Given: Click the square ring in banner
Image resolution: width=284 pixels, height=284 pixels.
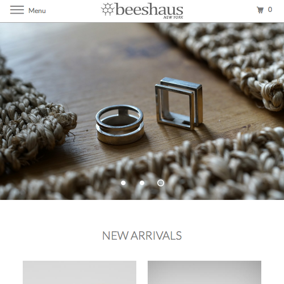Looking at the screenshot, I should pyautogui.click(x=179, y=103).
